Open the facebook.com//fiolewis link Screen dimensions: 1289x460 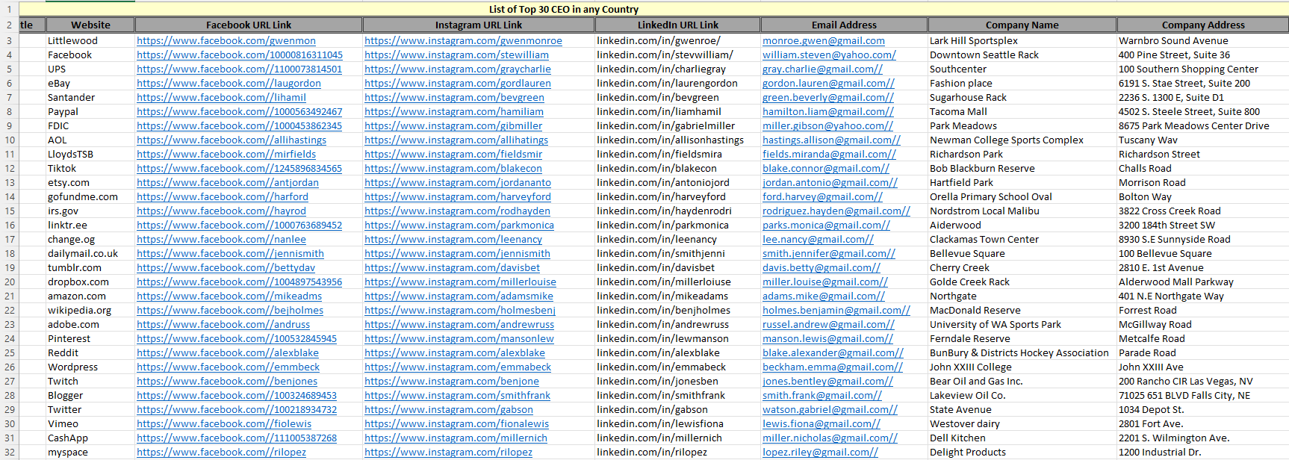[x=224, y=424]
